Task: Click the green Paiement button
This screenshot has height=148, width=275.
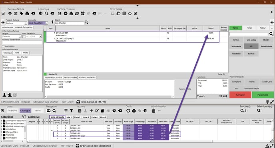Action: [x=263, y=95]
